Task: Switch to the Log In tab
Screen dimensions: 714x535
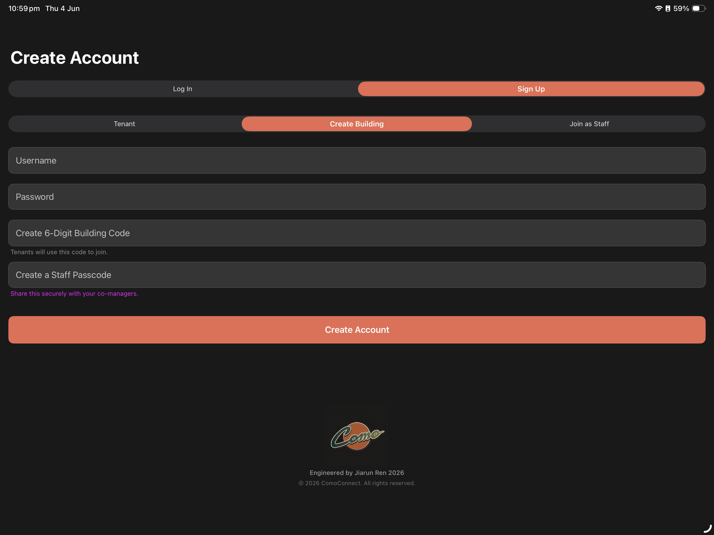Action: 183,89
